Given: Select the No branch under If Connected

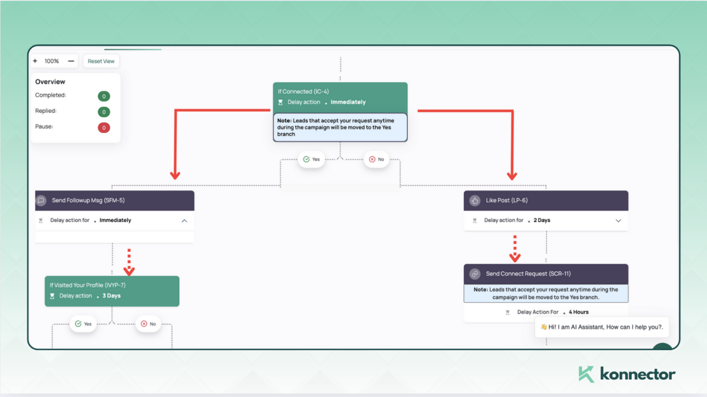Looking at the screenshot, I should (377, 159).
